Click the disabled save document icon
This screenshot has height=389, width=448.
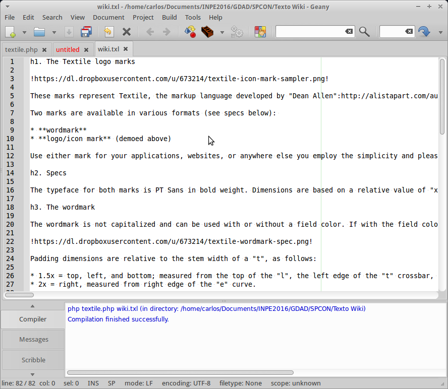(x=69, y=32)
